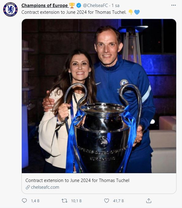Screen dimensions: 182x208
Task: Reply using the speech bubble icon
Action: [x=24, y=201]
